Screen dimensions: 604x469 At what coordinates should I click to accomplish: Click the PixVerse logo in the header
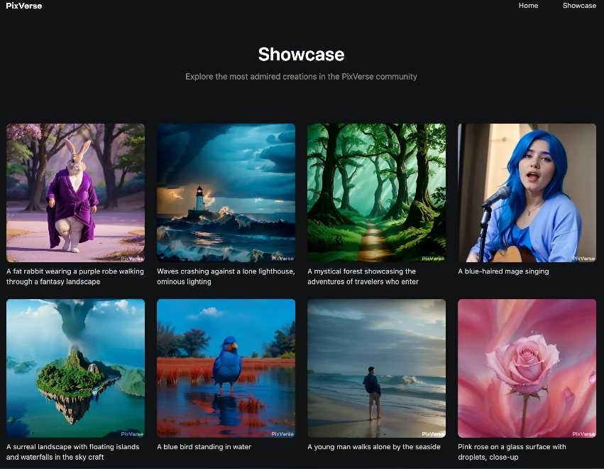[x=24, y=6]
